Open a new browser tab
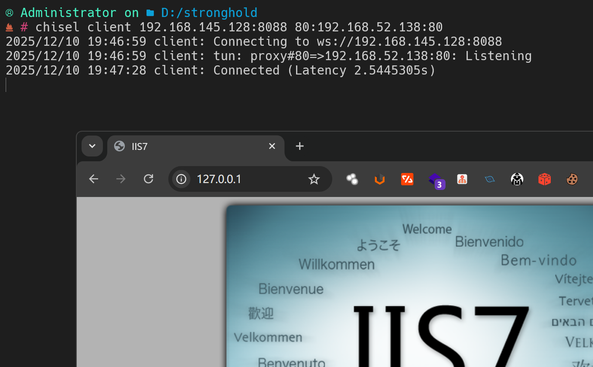 tap(300, 146)
